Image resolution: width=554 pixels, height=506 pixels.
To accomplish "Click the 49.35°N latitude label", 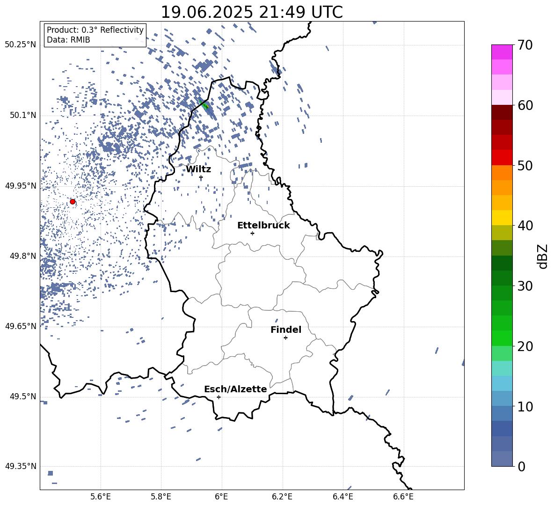I will tap(21, 466).
